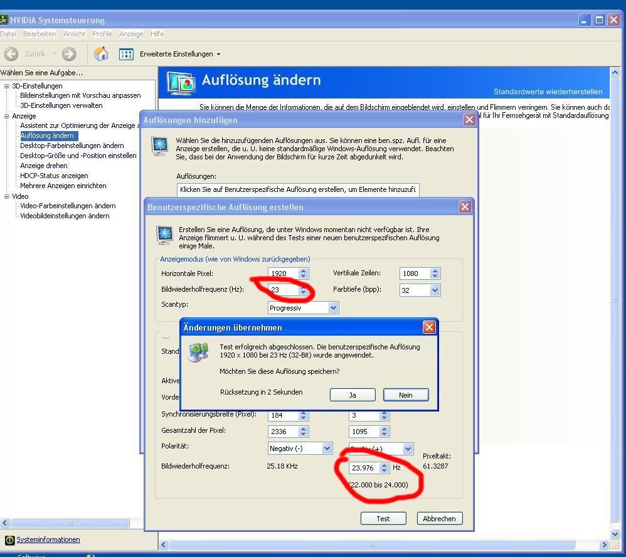Close the Auflösungen hinzufügen dialog
Screen dimensions: 626x557
[x=469, y=119]
